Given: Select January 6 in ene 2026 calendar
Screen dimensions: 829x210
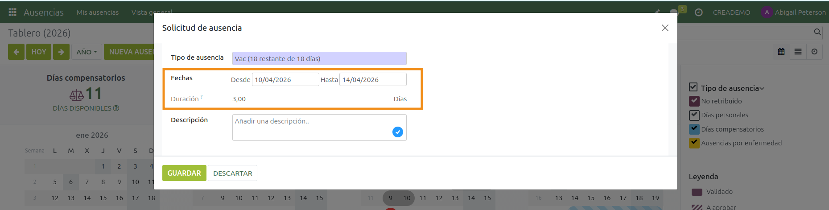Looking at the screenshot, I should point(71,182).
